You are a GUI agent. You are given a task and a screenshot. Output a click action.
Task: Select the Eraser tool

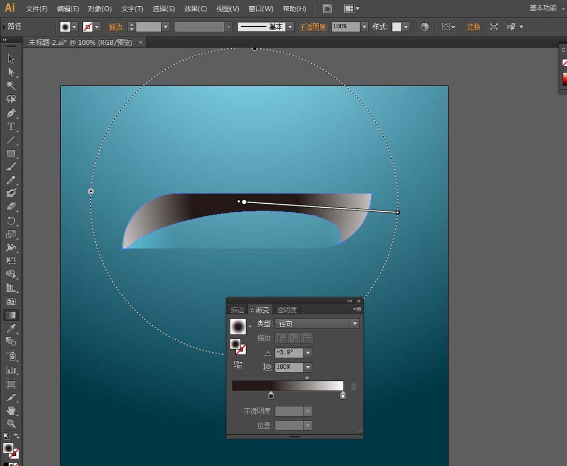coord(11,206)
